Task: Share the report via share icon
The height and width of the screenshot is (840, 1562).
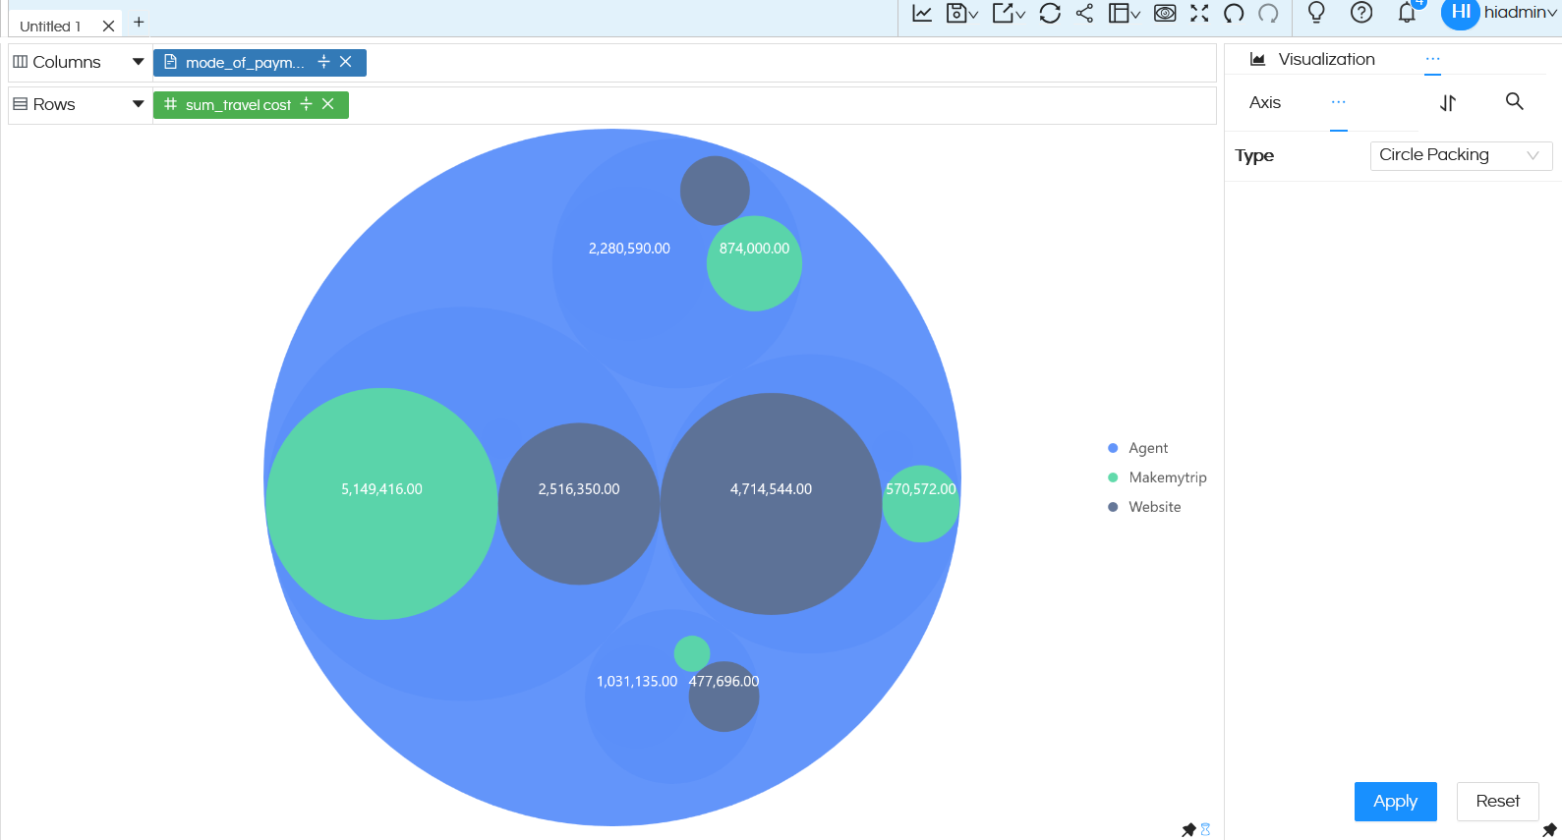Action: pos(1085,14)
